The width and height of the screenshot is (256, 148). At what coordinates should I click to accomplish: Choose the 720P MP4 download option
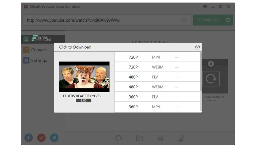(157, 57)
